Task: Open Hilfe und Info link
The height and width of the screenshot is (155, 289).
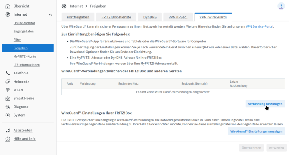Action: 24,139
